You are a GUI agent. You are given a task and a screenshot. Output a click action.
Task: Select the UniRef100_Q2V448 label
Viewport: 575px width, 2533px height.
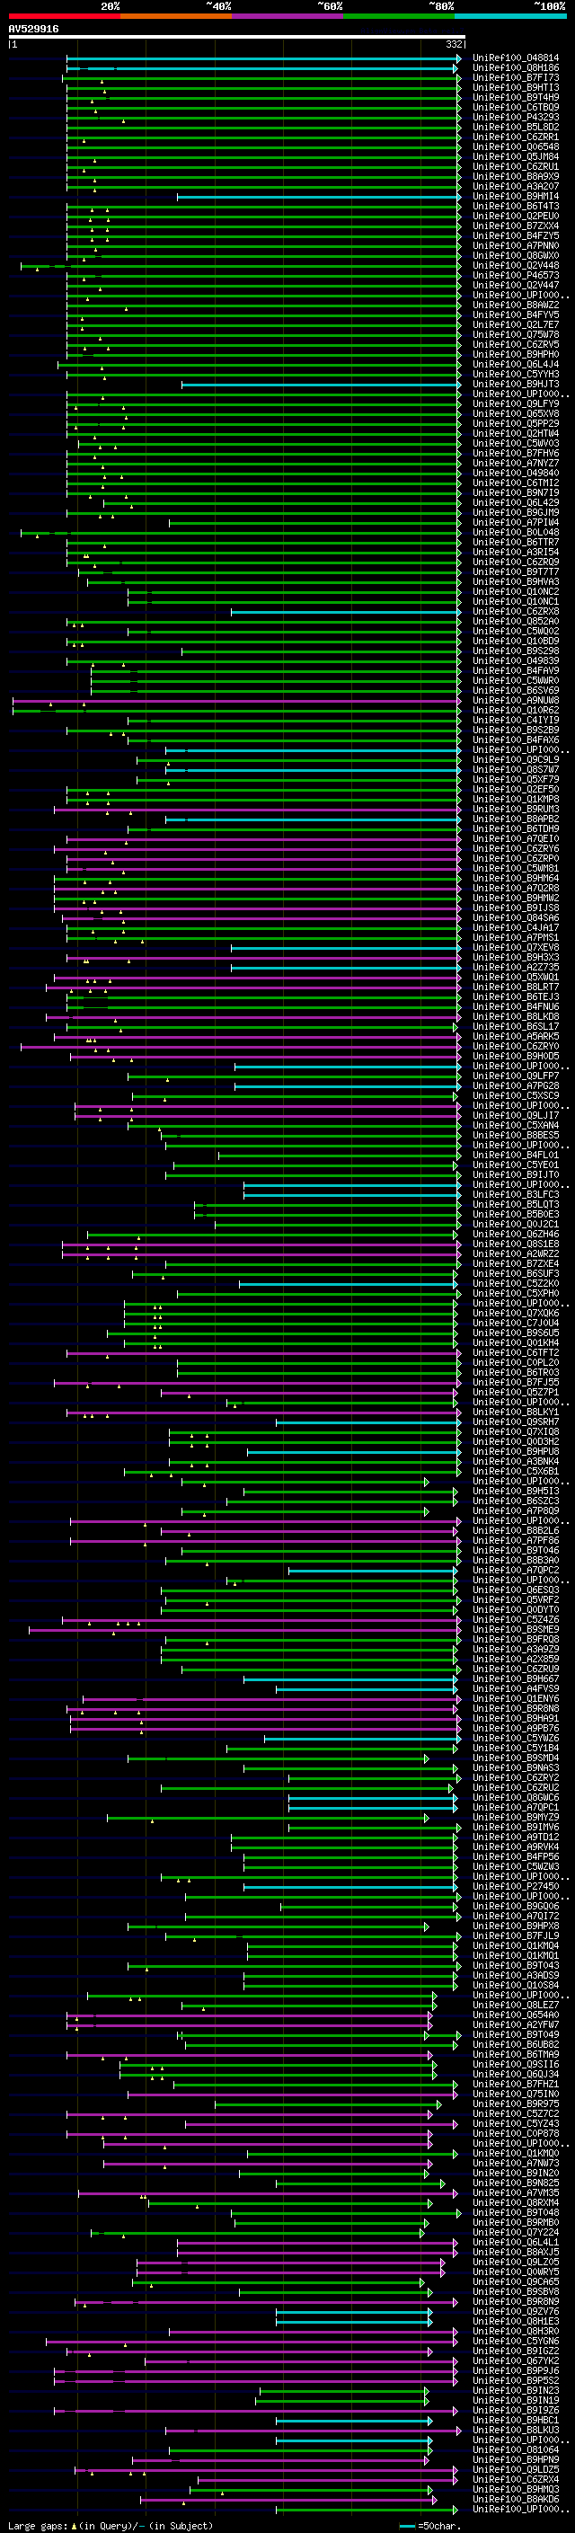pos(515,265)
